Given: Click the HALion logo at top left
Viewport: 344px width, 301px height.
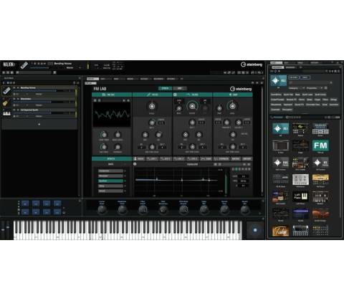Looking at the screenshot, I should (x=9, y=64).
